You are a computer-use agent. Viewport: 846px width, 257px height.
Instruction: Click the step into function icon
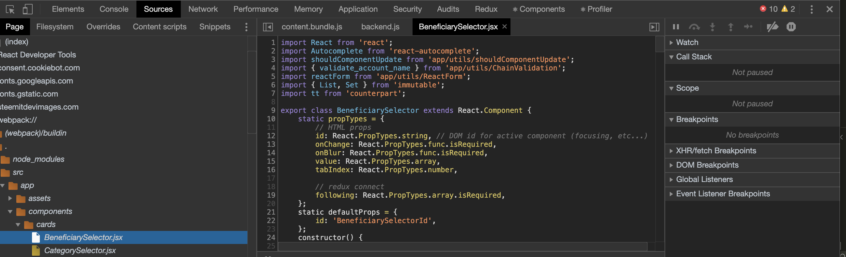coord(712,27)
